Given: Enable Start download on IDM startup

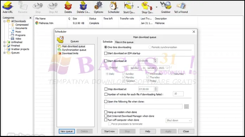Looking at the screenshot, I should [106, 53].
